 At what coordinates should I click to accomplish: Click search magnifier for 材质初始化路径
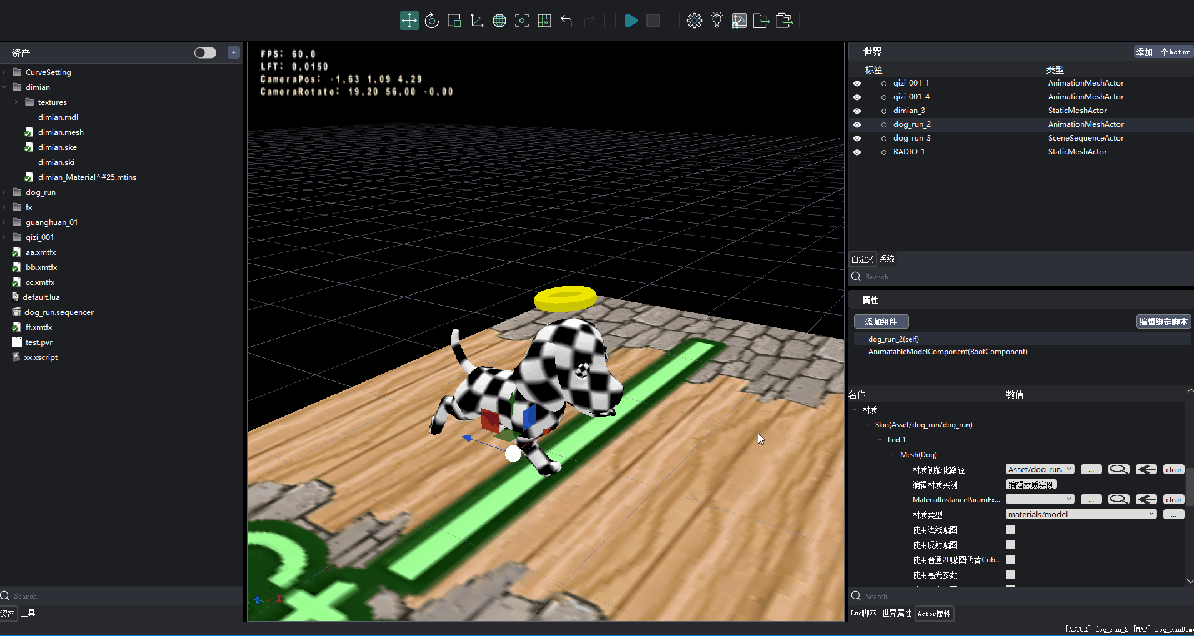coord(1118,469)
